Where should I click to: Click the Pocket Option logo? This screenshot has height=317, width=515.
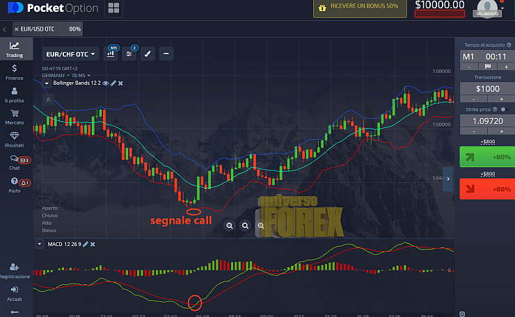coord(53,8)
